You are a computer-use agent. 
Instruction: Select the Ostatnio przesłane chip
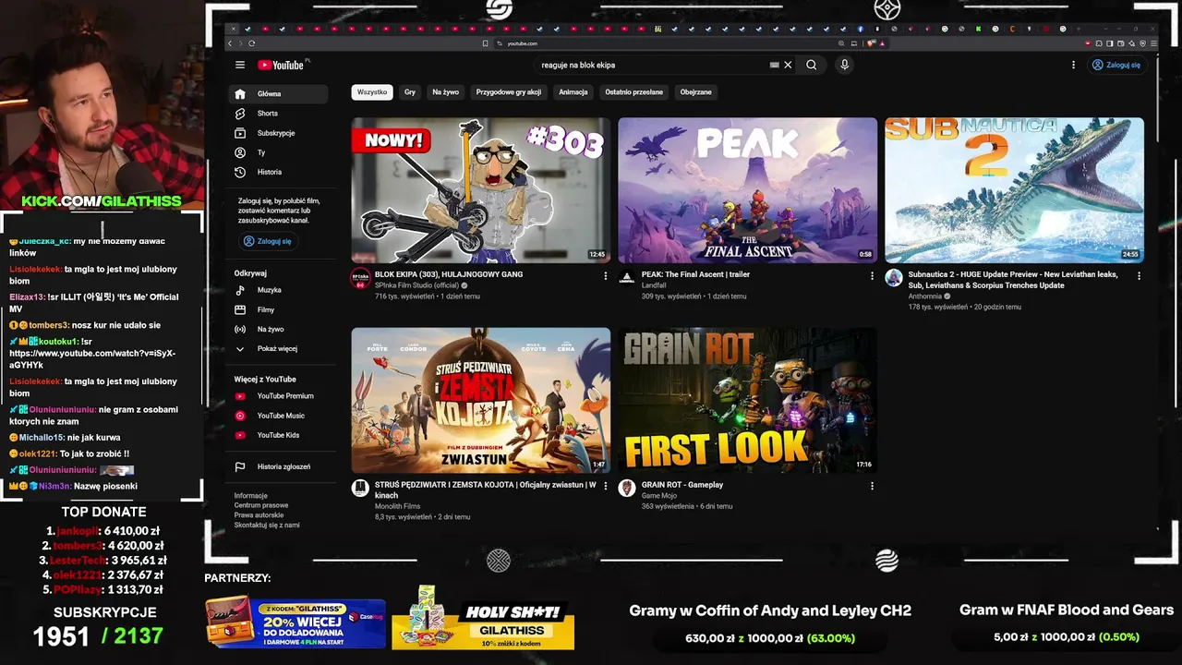click(x=634, y=92)
